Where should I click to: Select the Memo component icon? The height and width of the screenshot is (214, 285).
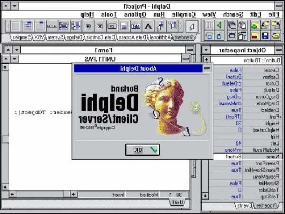tap(124, 26)
